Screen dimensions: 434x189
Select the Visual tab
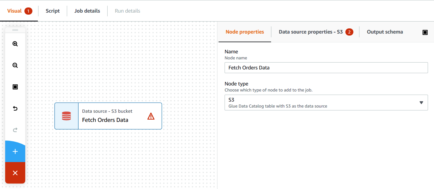15,11
